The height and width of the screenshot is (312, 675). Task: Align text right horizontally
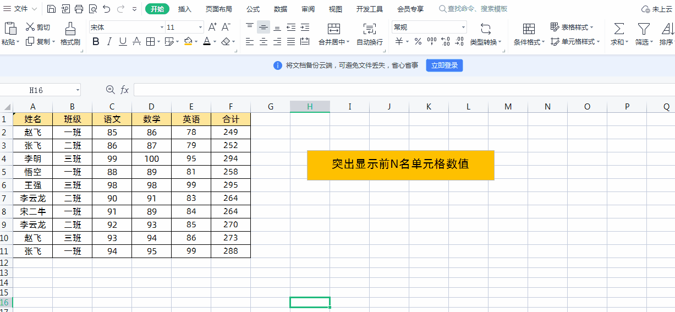277,41
